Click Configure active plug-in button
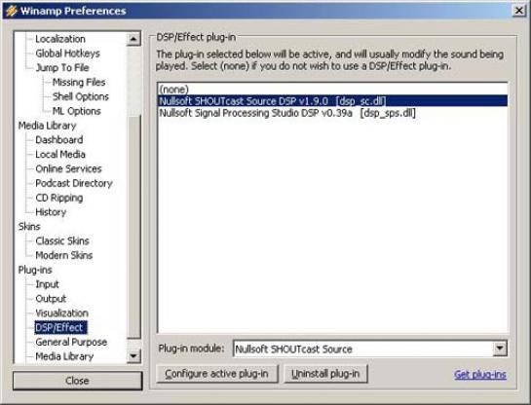Image resolution: width=531 pixels, height=405 pixels. (x=216, y=374)
